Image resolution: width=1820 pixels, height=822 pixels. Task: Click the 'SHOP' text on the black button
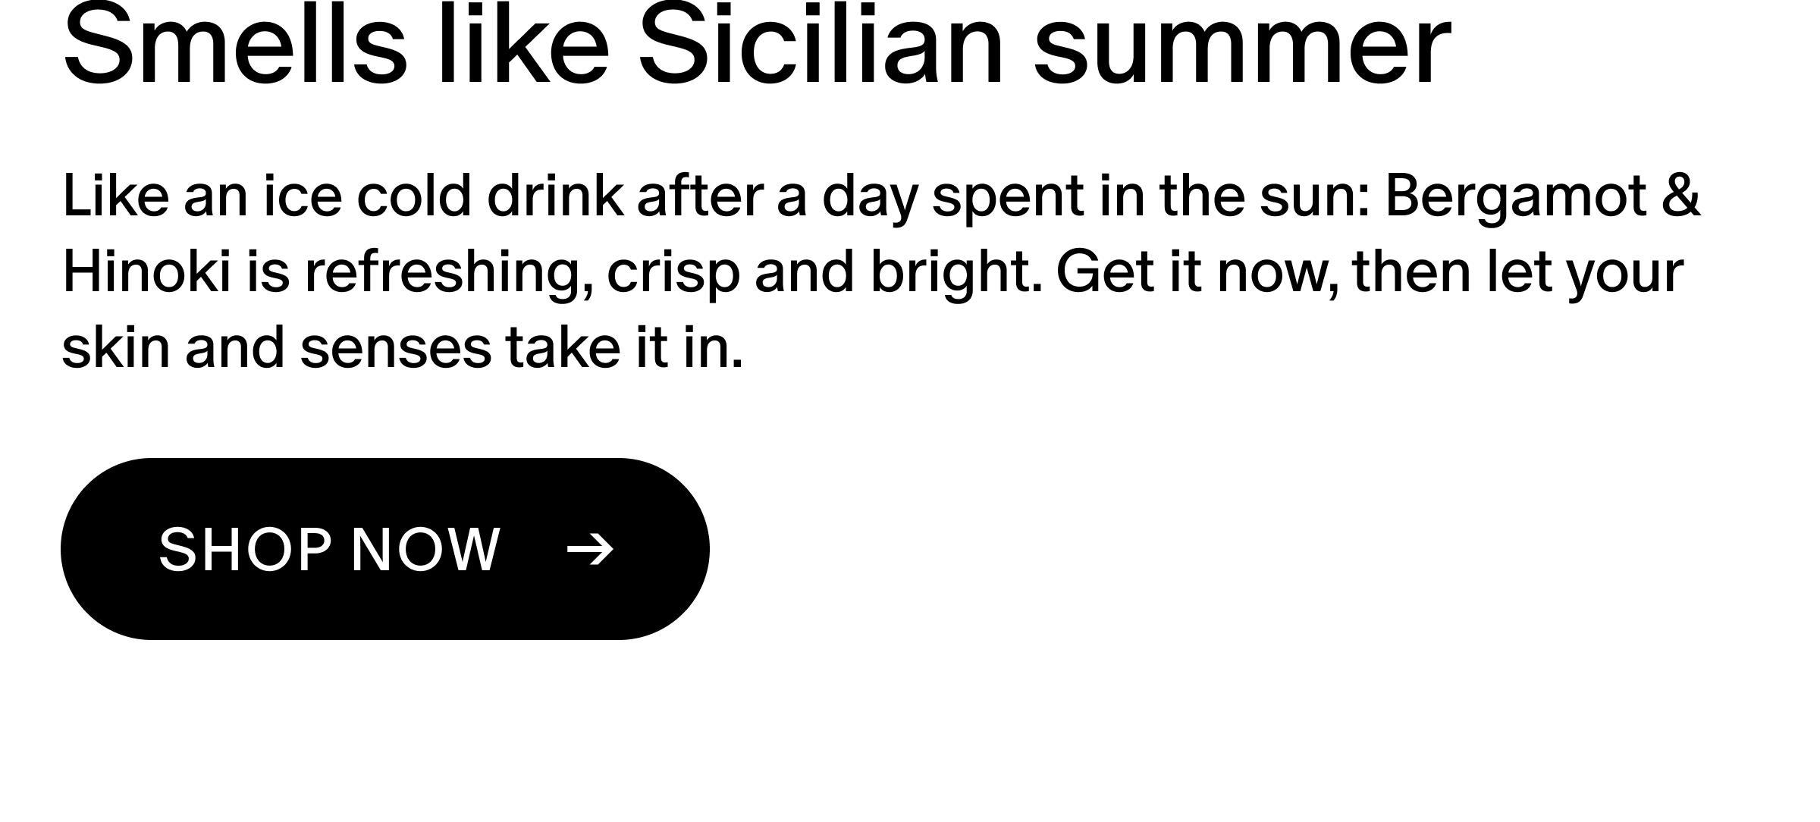(x=246, y=550)
